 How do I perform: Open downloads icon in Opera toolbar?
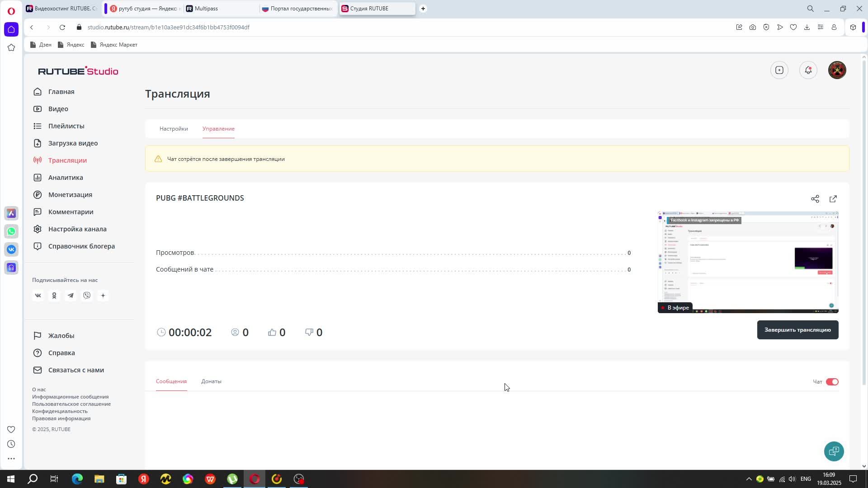point(807,27)
